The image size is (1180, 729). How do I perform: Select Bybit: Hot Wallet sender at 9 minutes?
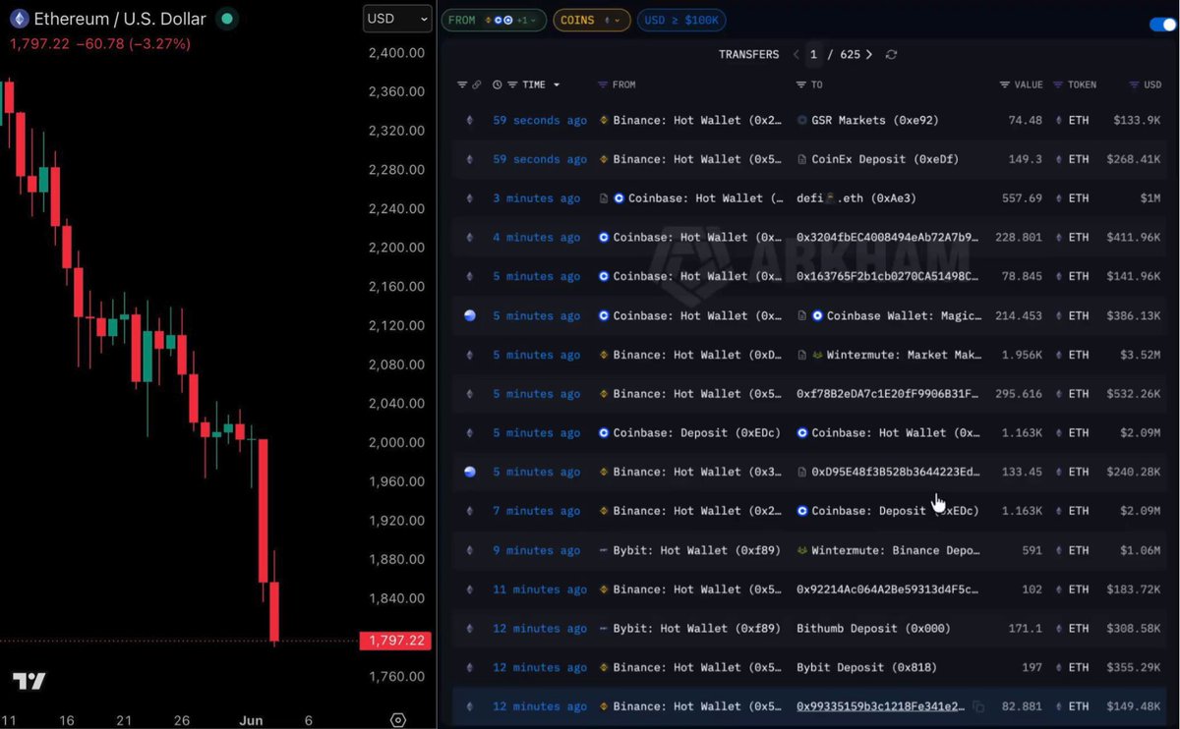697,550
